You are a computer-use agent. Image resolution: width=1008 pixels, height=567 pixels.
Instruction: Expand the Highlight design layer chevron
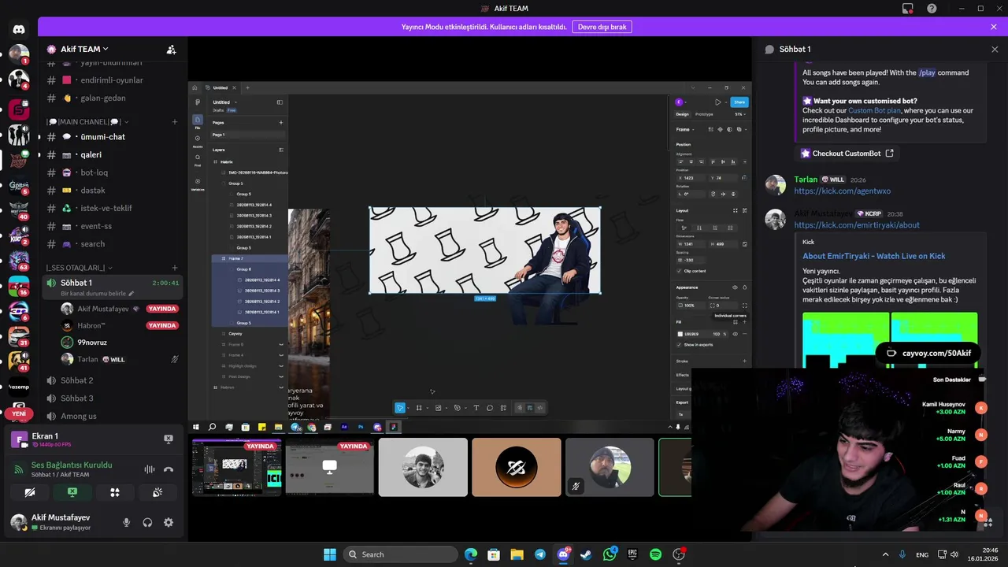tap(281, 366)
